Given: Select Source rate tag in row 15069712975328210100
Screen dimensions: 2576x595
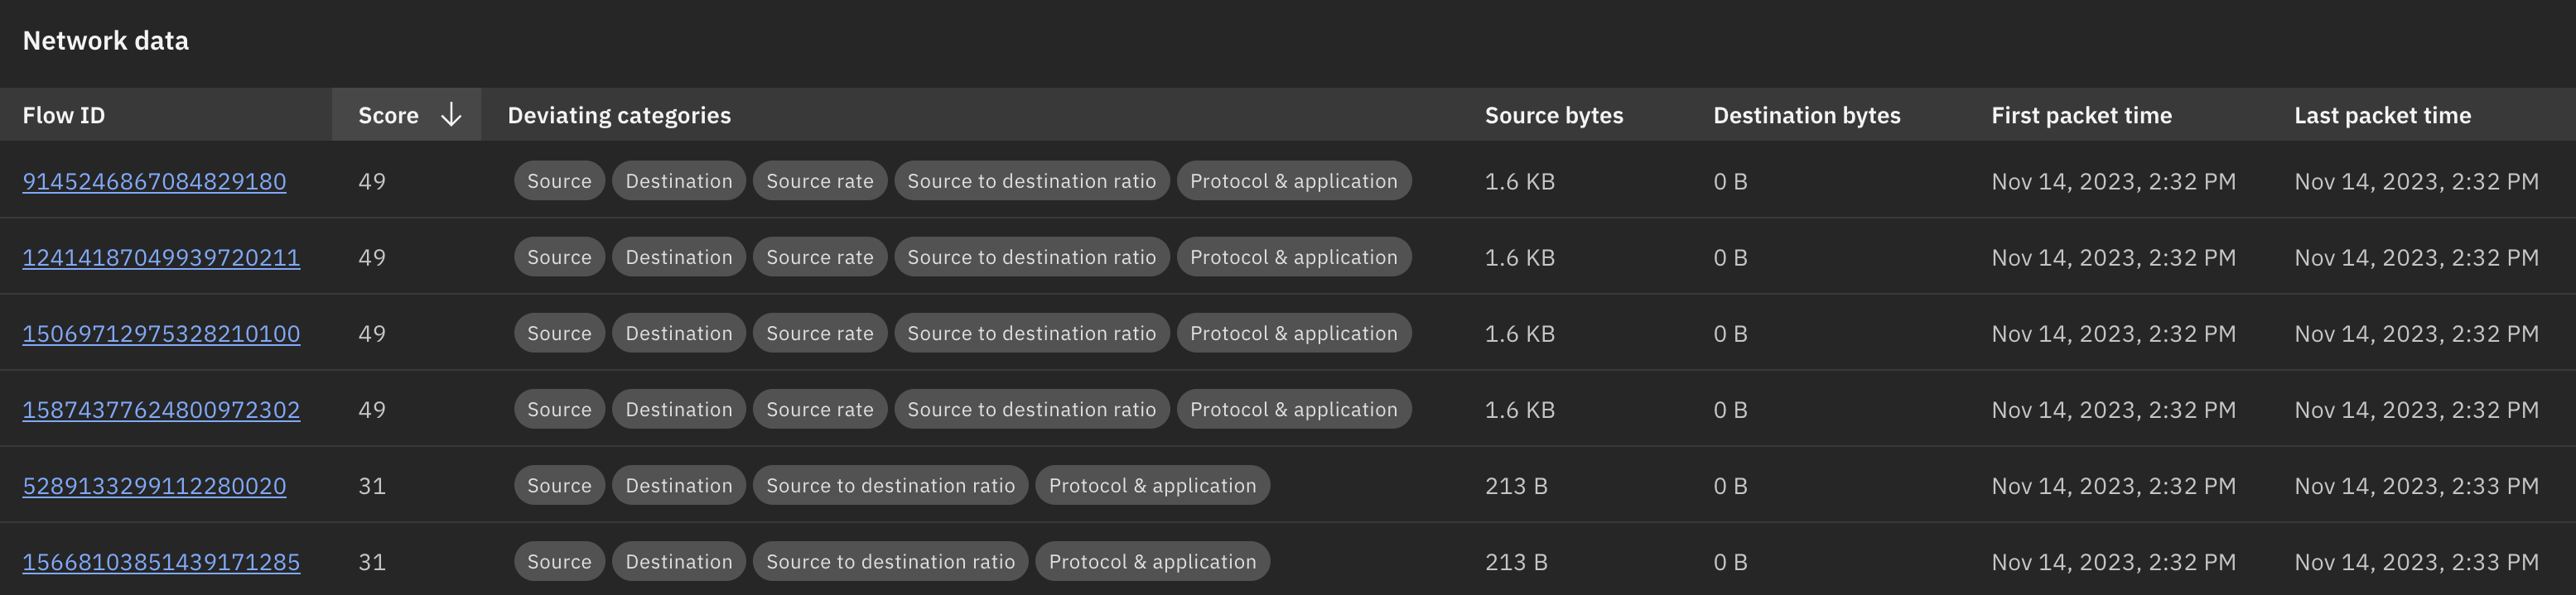Looking at the screenshot, I should point(820,333).
